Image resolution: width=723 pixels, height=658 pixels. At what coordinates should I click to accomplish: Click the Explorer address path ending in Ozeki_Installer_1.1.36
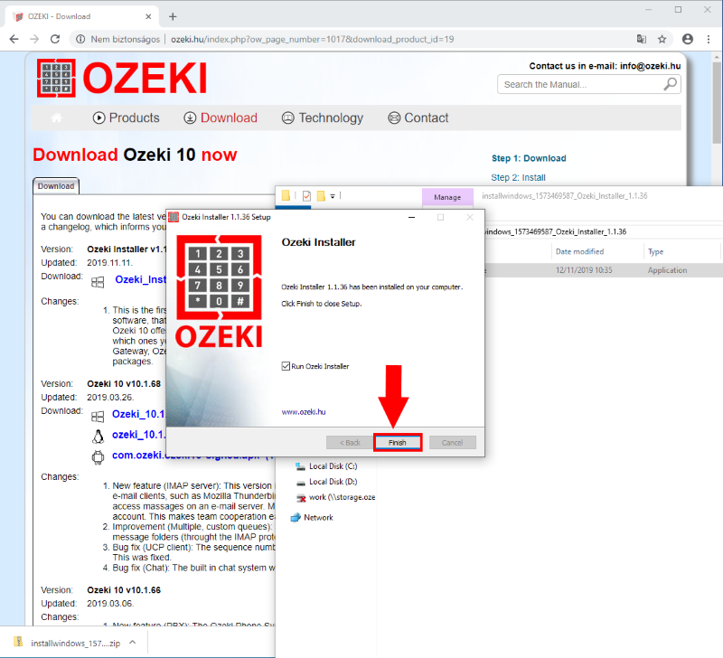556,231
